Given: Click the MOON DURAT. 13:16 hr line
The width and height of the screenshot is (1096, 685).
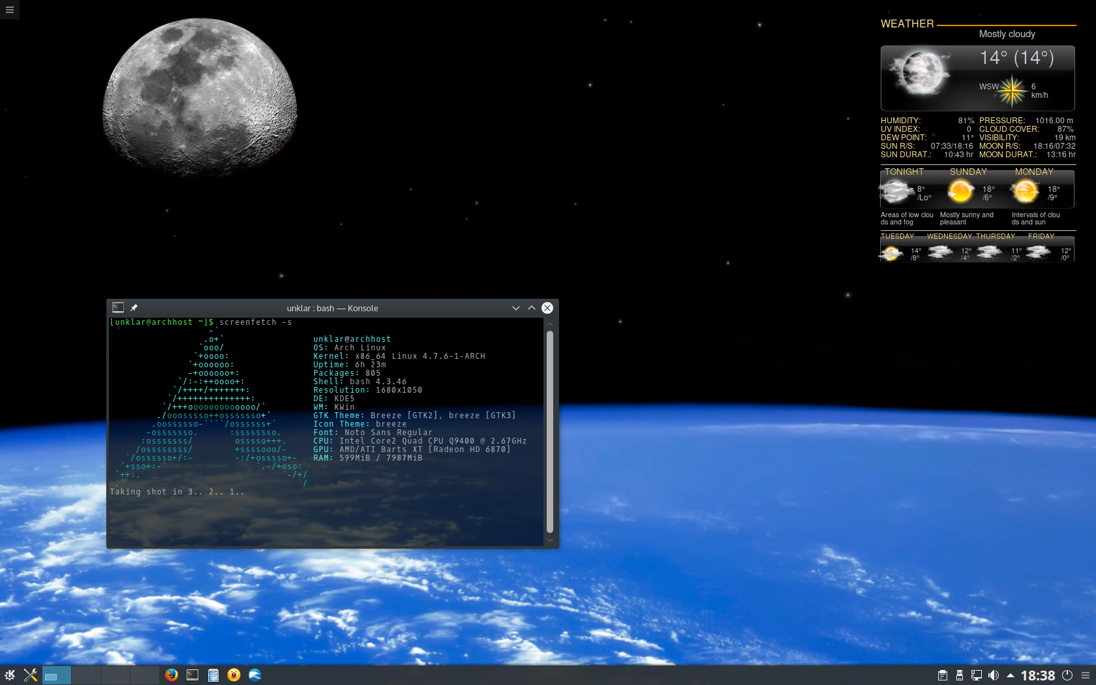Looking at the screenshot, I should pos(1027,155).
